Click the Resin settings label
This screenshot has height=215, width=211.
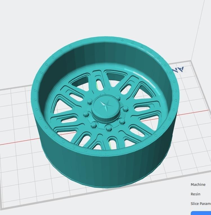(195, 194)
